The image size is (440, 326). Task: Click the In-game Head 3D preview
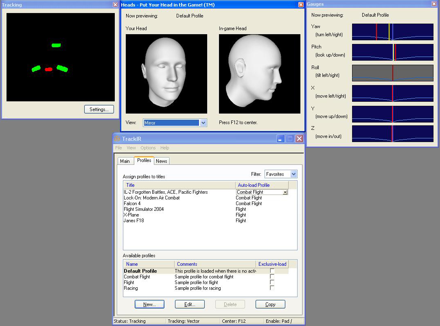(260, 74)
